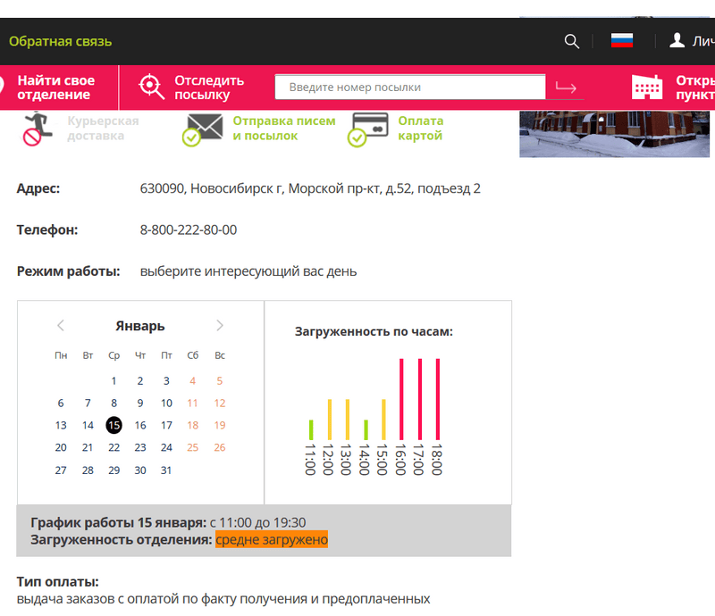Choose Sunday January 12

pyautogui.click(x=219, y=404)
